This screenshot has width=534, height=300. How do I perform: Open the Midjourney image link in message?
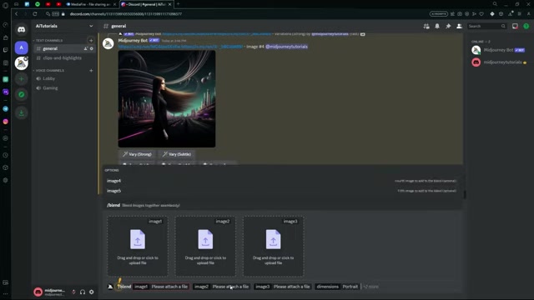coord(180,47)
